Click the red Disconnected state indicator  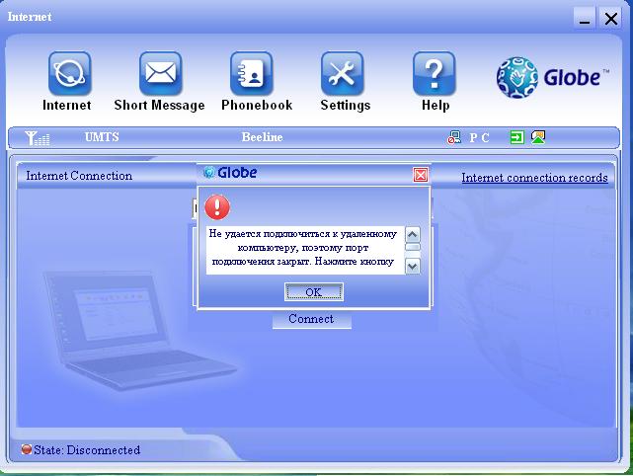click(27, 449)
